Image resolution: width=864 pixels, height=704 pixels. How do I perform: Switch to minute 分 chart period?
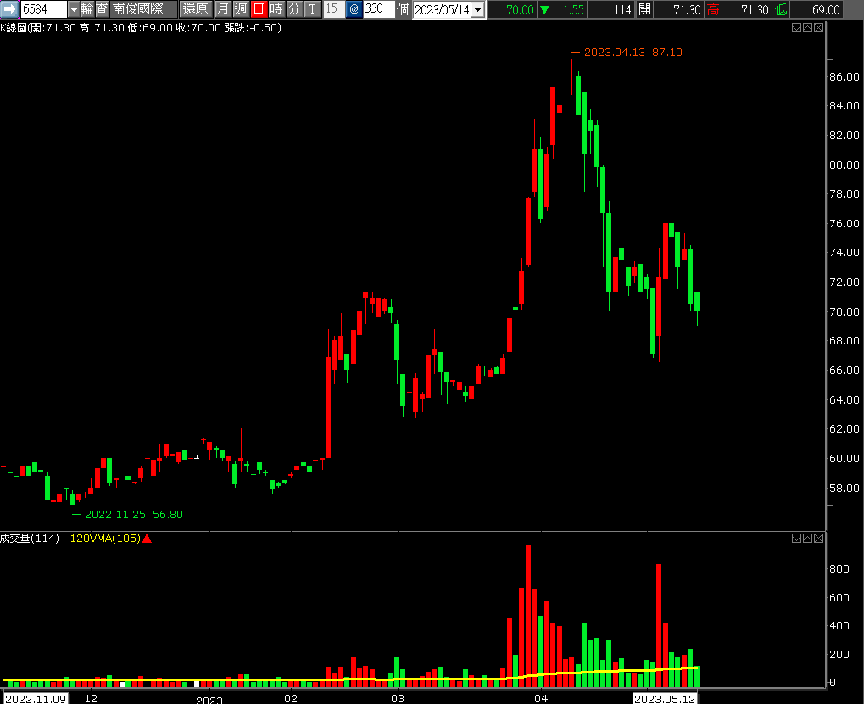(294, 8)
